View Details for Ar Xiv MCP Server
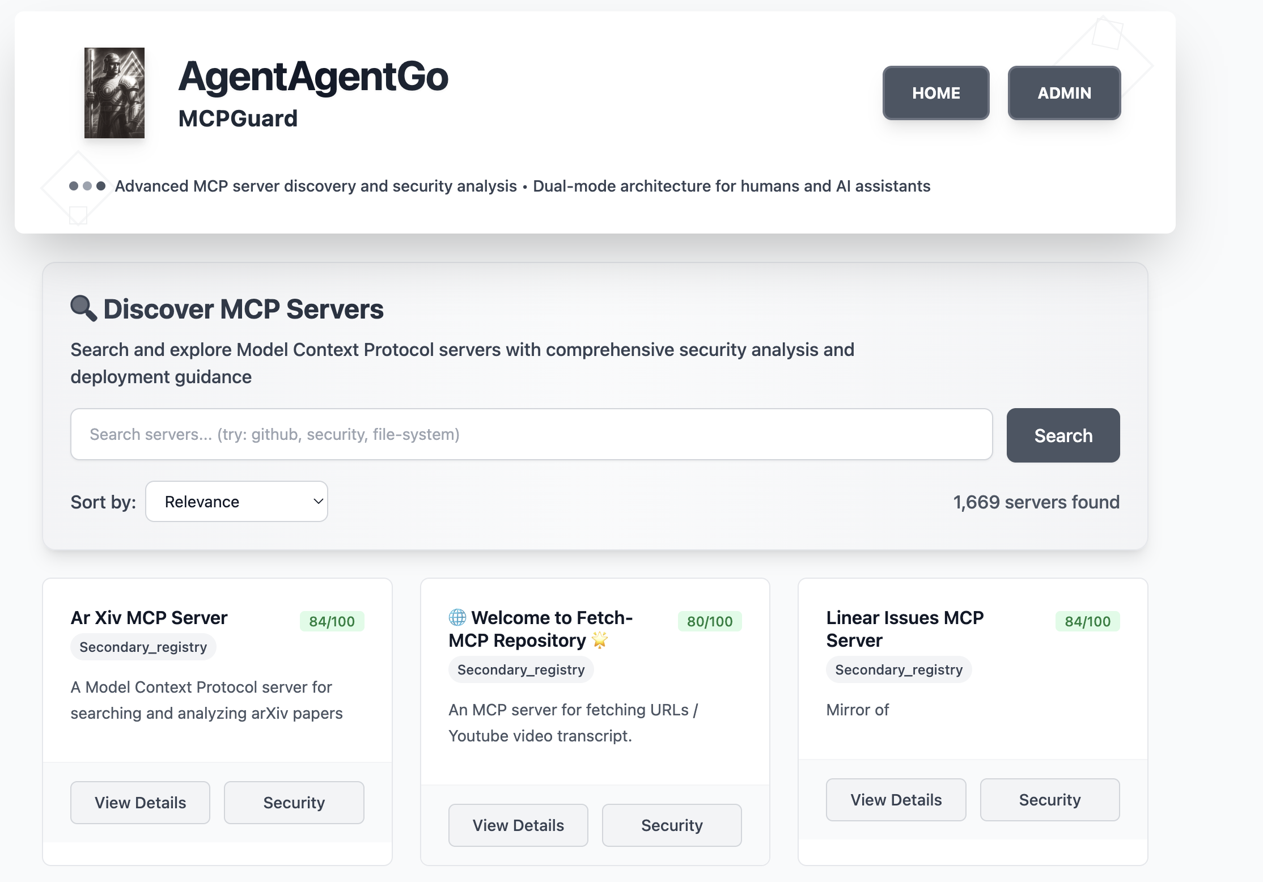1263x882 pixels. tap(140, 803)
